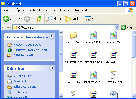136x99 pixels.
Task: Collapse the Další místa panel
Action: [52, 68]
